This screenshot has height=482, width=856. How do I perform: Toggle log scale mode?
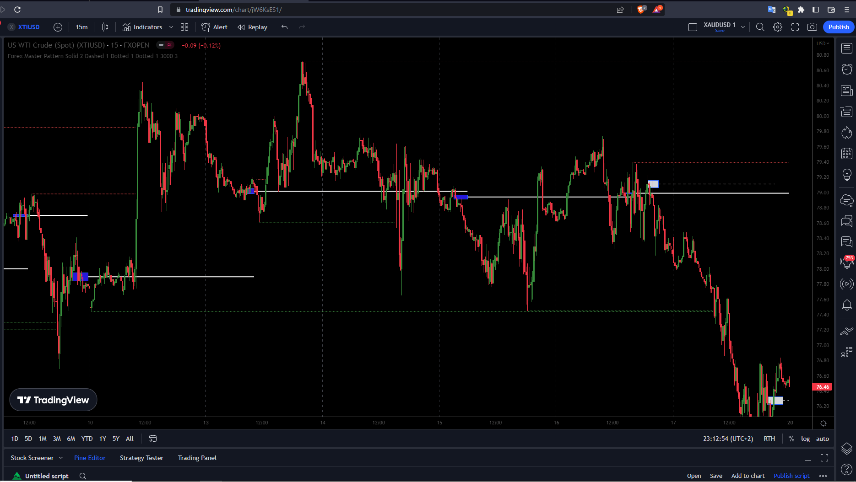805,439
